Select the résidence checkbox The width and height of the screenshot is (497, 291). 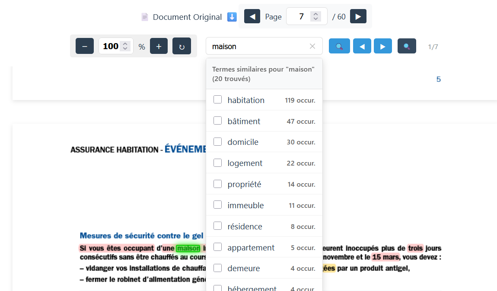[218, 226]
